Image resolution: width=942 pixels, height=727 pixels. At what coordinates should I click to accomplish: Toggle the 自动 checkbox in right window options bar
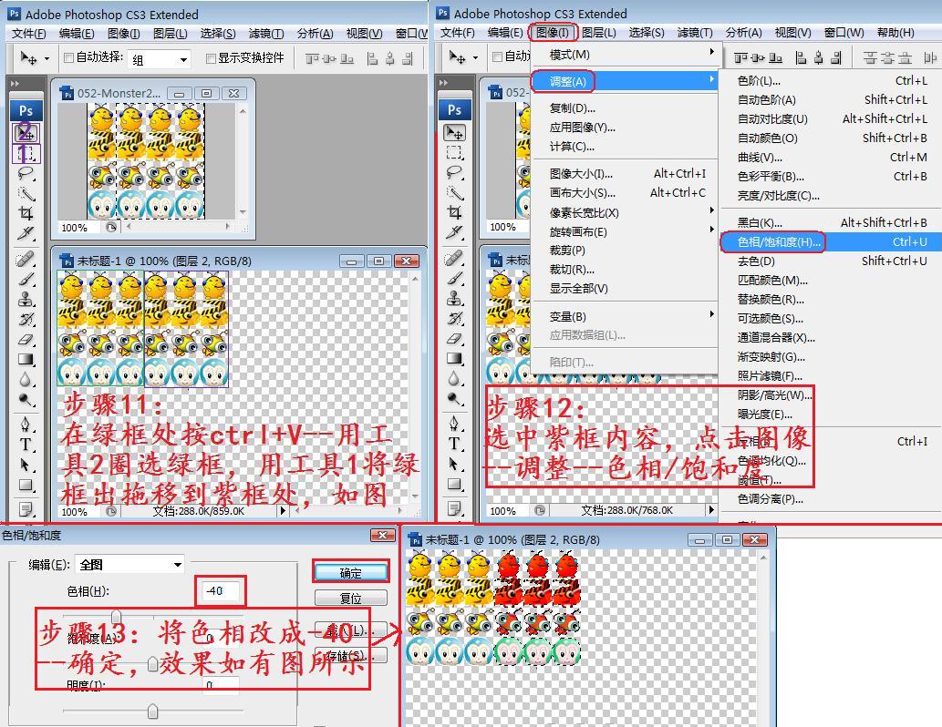click(x=497, y=57)
